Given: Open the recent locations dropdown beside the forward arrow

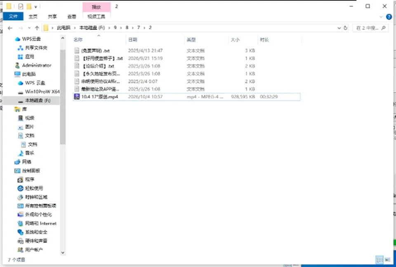Looking at the screenshot, I should pos(29,28).
